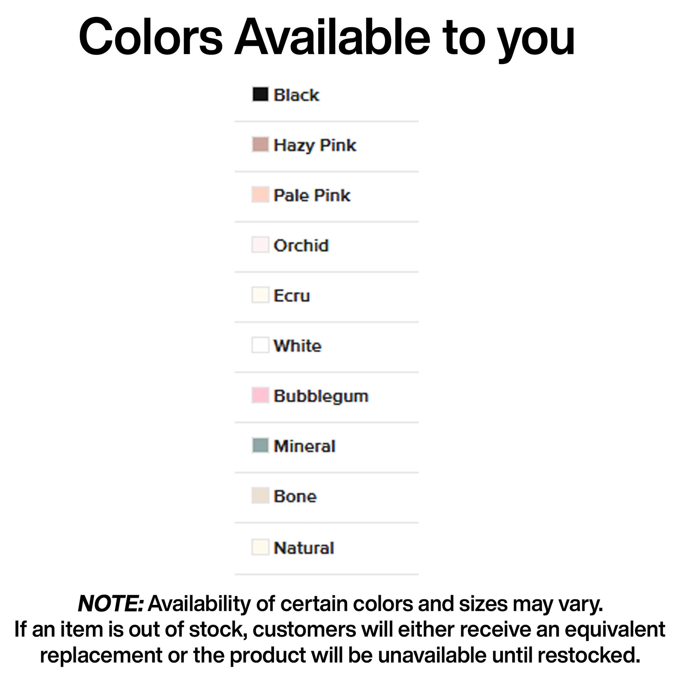Select the Hazy Pink text label

point(315,145)
